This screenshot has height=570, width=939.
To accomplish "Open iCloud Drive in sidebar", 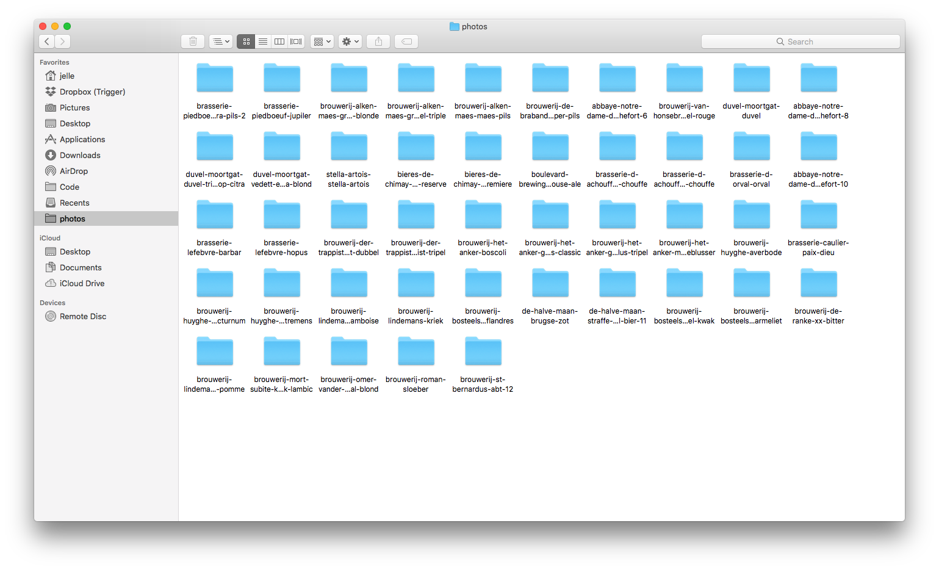I will (106, 283).
